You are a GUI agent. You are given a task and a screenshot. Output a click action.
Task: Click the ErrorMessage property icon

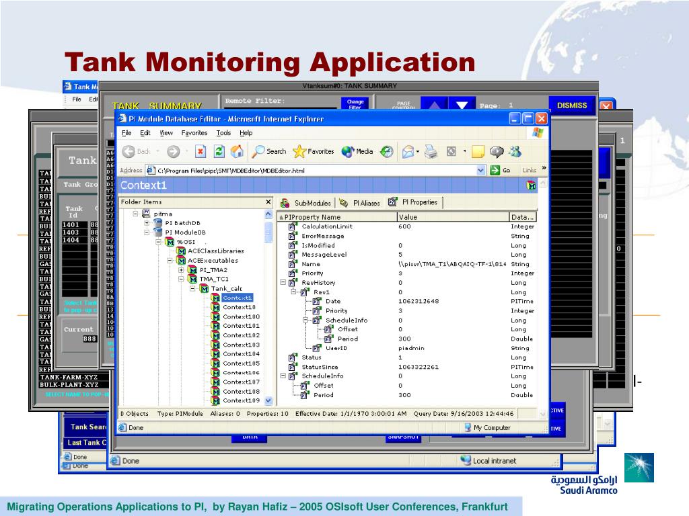coord(293,236)
